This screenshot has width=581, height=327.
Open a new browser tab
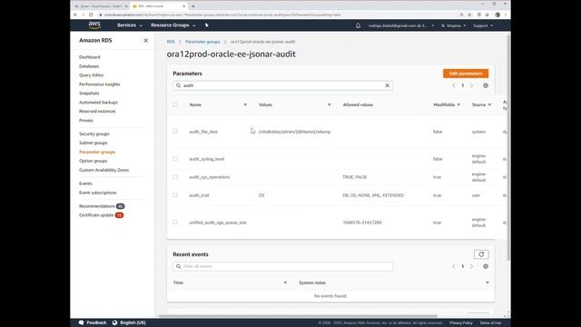193,6
